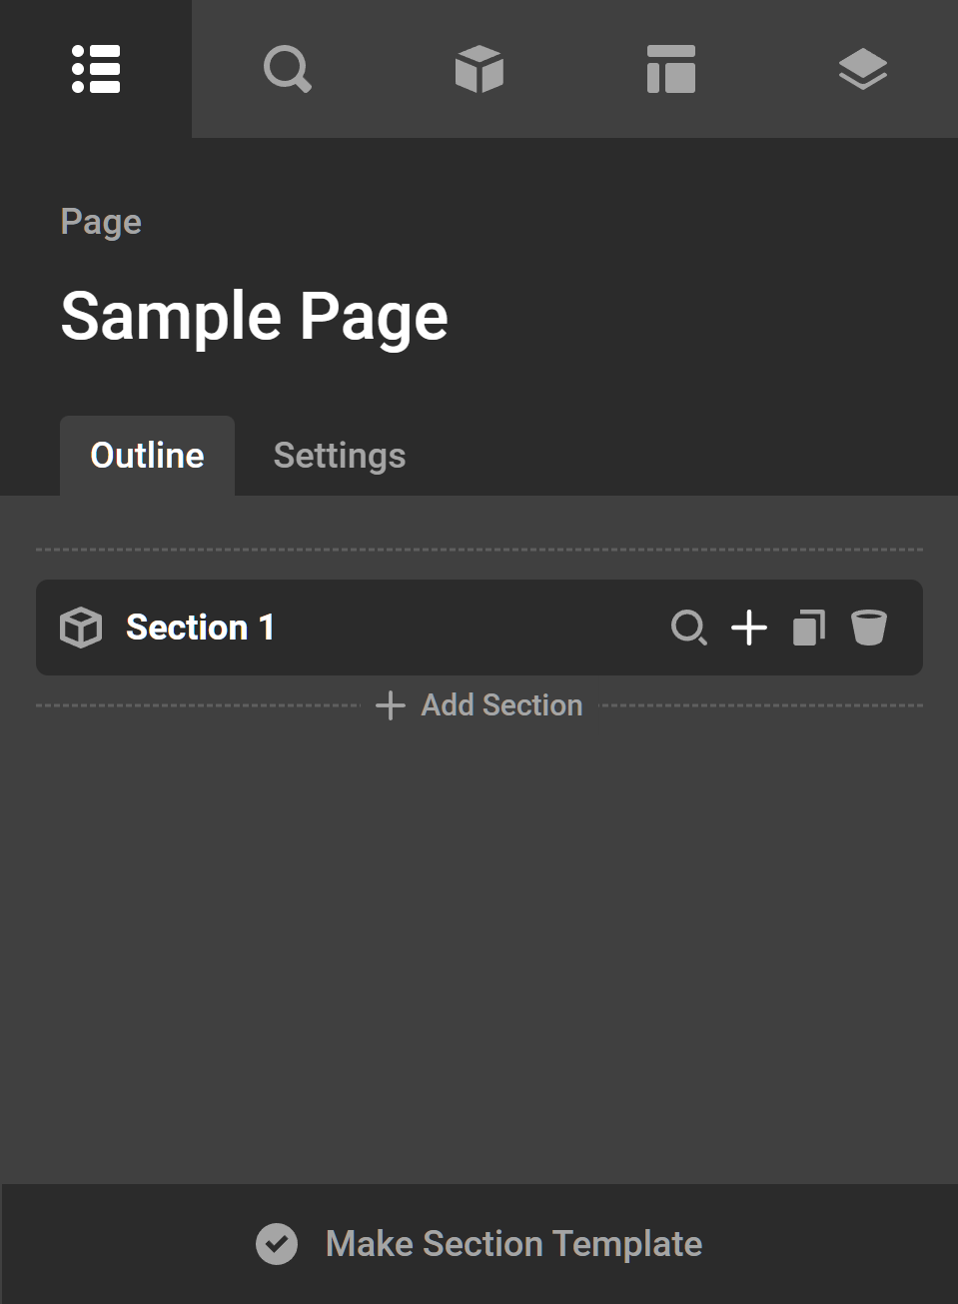Click the checkmark icon beside Make Section Template
Image resolution: width=958 pixels, height=1304 pixels.
(x=277, y=1244)
